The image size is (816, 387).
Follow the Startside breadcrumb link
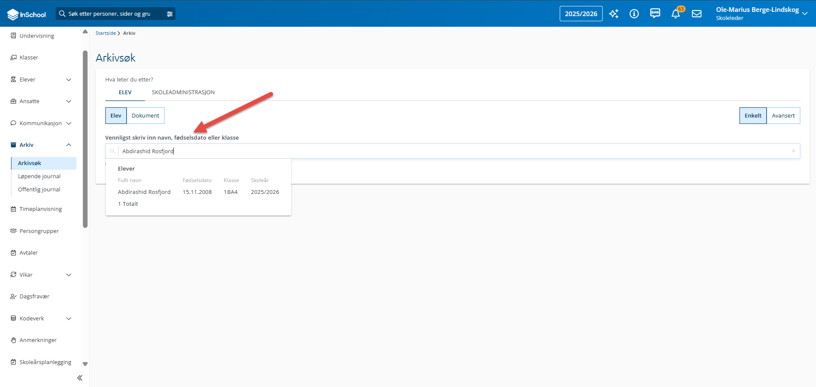click(x=105, y=33)
